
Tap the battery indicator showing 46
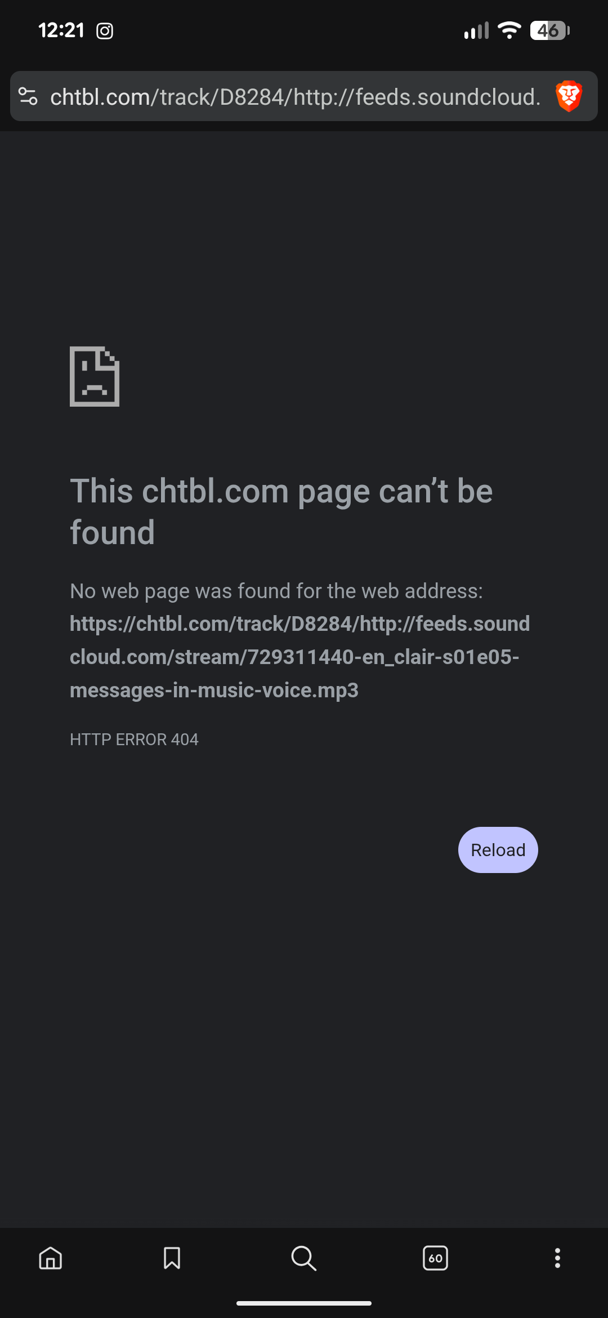click(550, 30)
